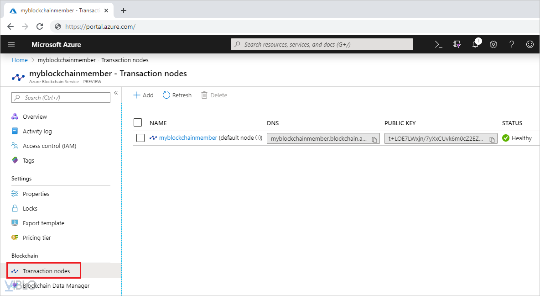The width and height of the screenshot is (540, 296).
Task: Check the myblockchainmember node row checkbox
Action: point(140,138)
